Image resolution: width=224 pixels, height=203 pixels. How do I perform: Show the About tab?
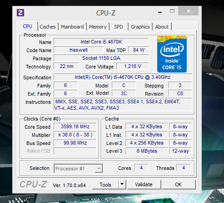tap(162, 27)
